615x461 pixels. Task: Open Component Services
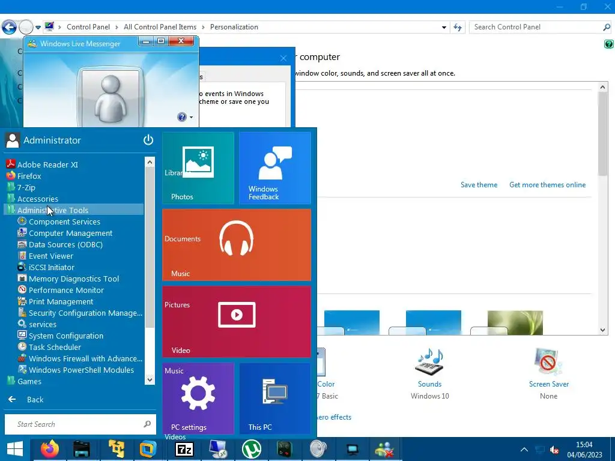tap(64, 221)
